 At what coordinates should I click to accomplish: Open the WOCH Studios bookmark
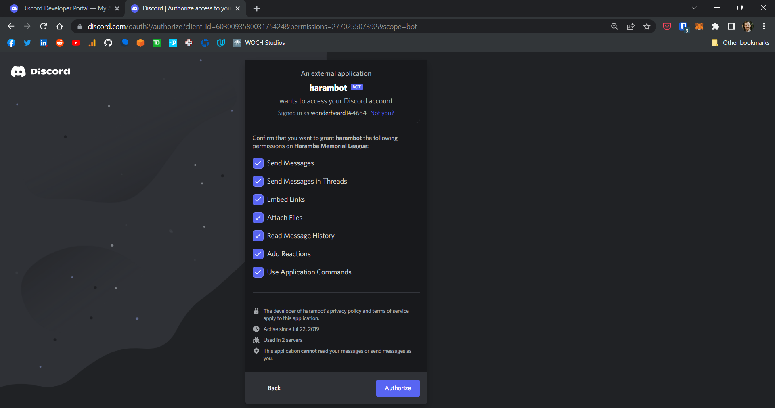pos(259,43)
